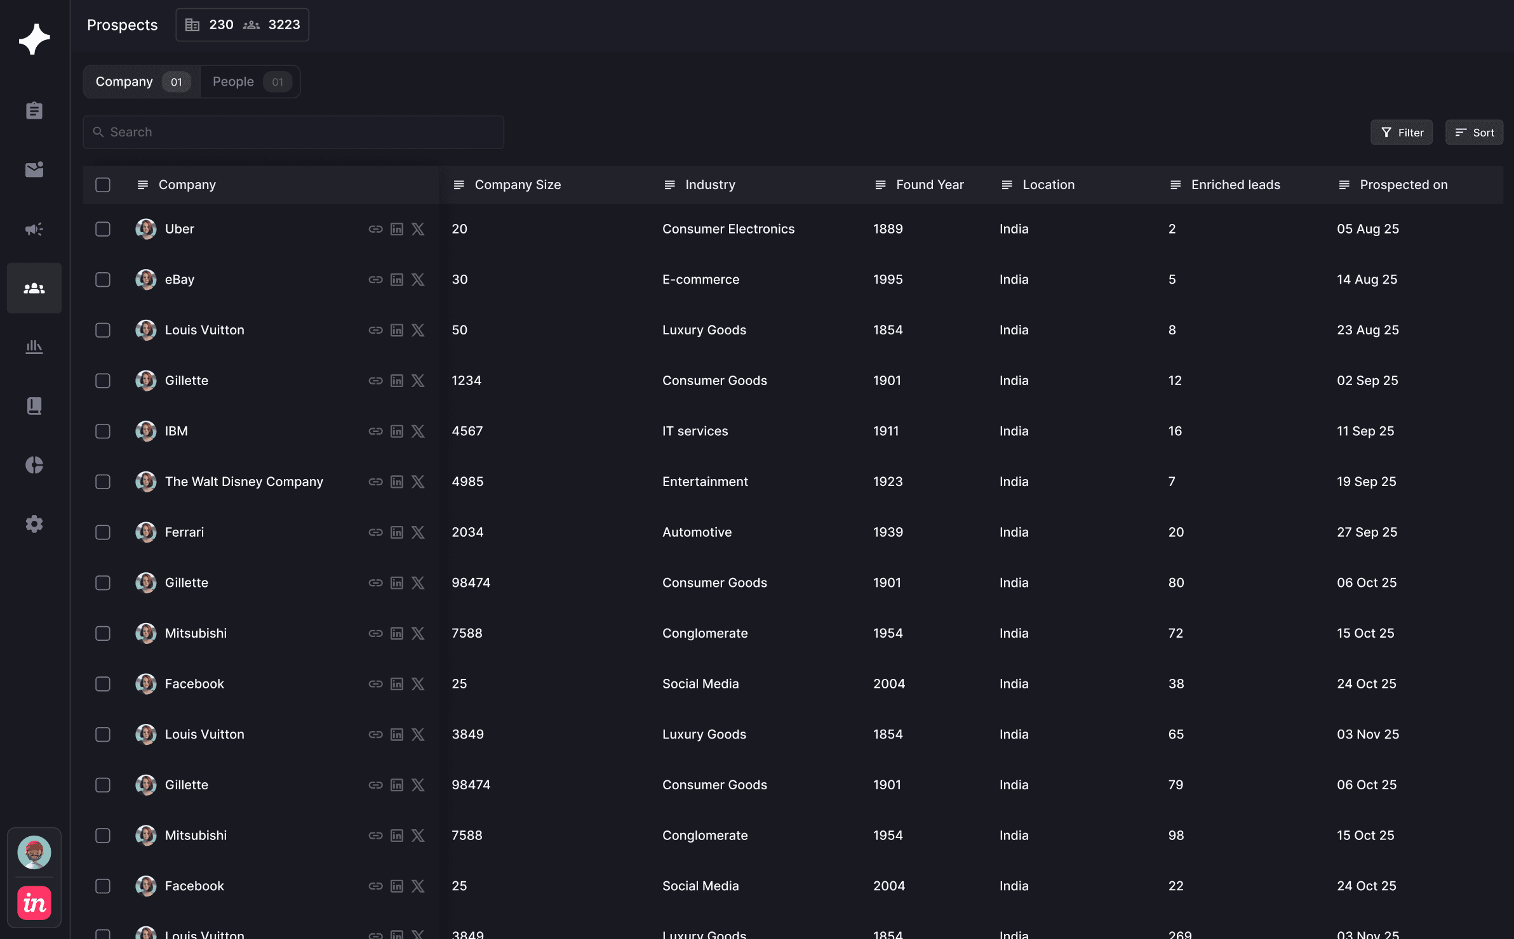Screen dimensions: 1514x939
Task: Click the star logo in sidebar
Action: [34, 39]
